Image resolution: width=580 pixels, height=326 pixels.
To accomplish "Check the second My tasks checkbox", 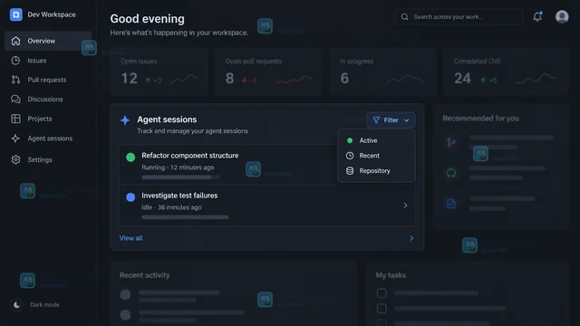I will 382,308.
